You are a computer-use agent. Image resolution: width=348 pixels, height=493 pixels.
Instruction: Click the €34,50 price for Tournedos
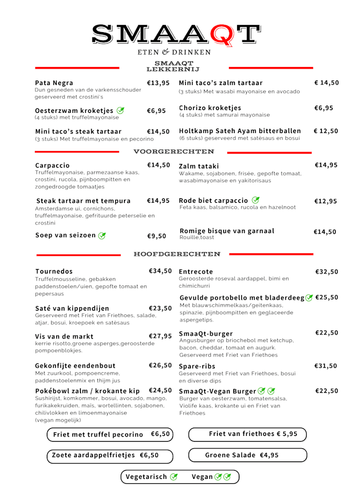(160, 271)
